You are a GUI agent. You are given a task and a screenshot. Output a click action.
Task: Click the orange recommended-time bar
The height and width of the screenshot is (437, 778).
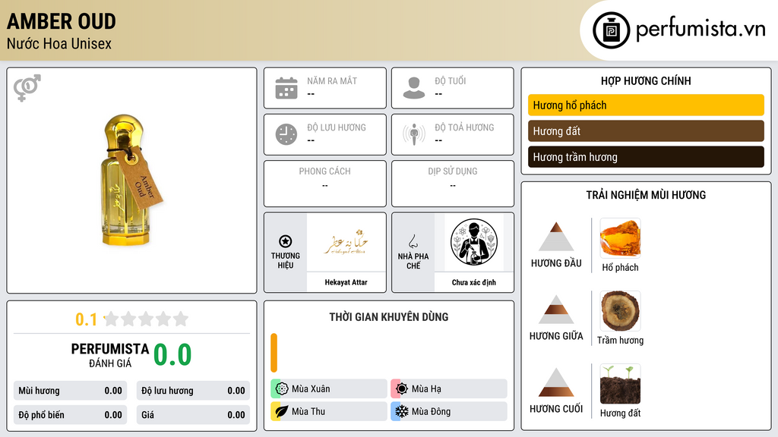(274, 353)
